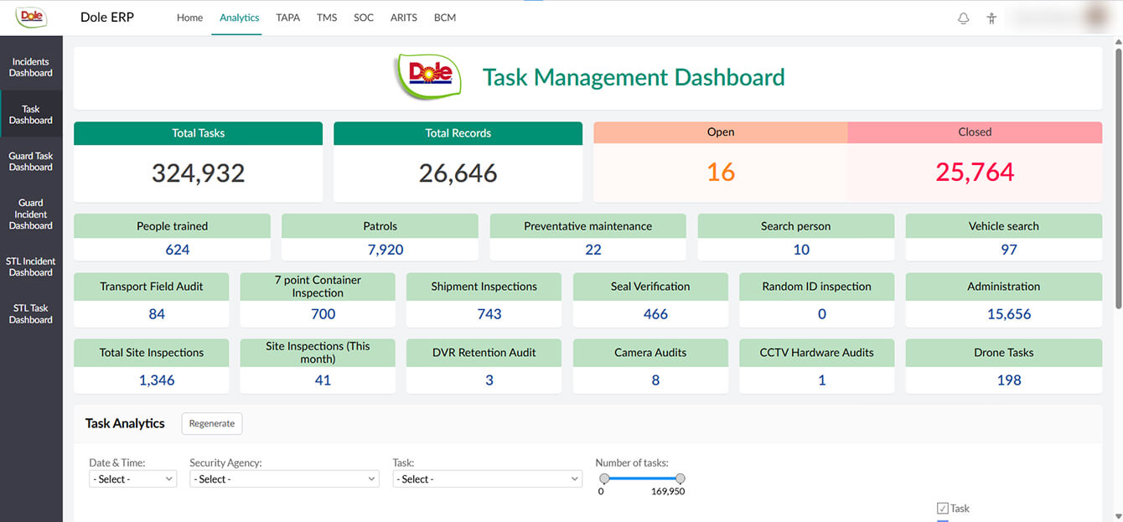This screenshot has width=1123, height=522.
Task: Click the Dole ERP title link
Action: 107,18
